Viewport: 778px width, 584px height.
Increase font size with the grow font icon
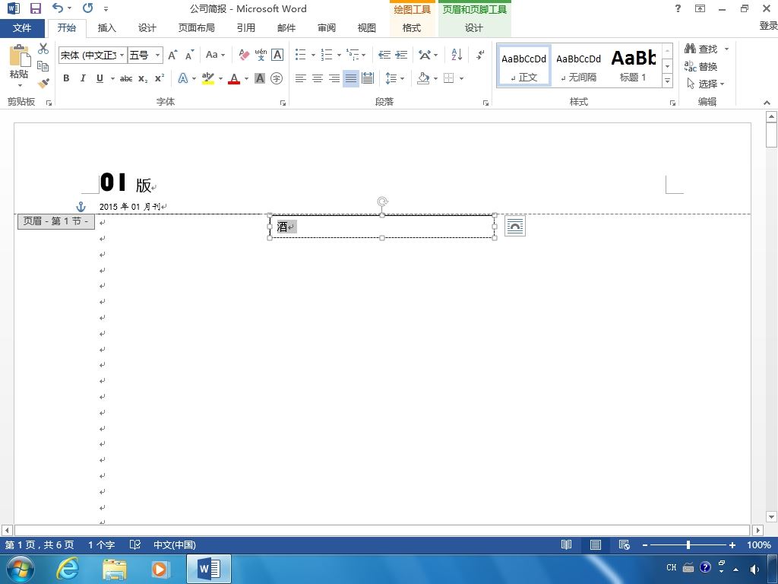(172, 55)
